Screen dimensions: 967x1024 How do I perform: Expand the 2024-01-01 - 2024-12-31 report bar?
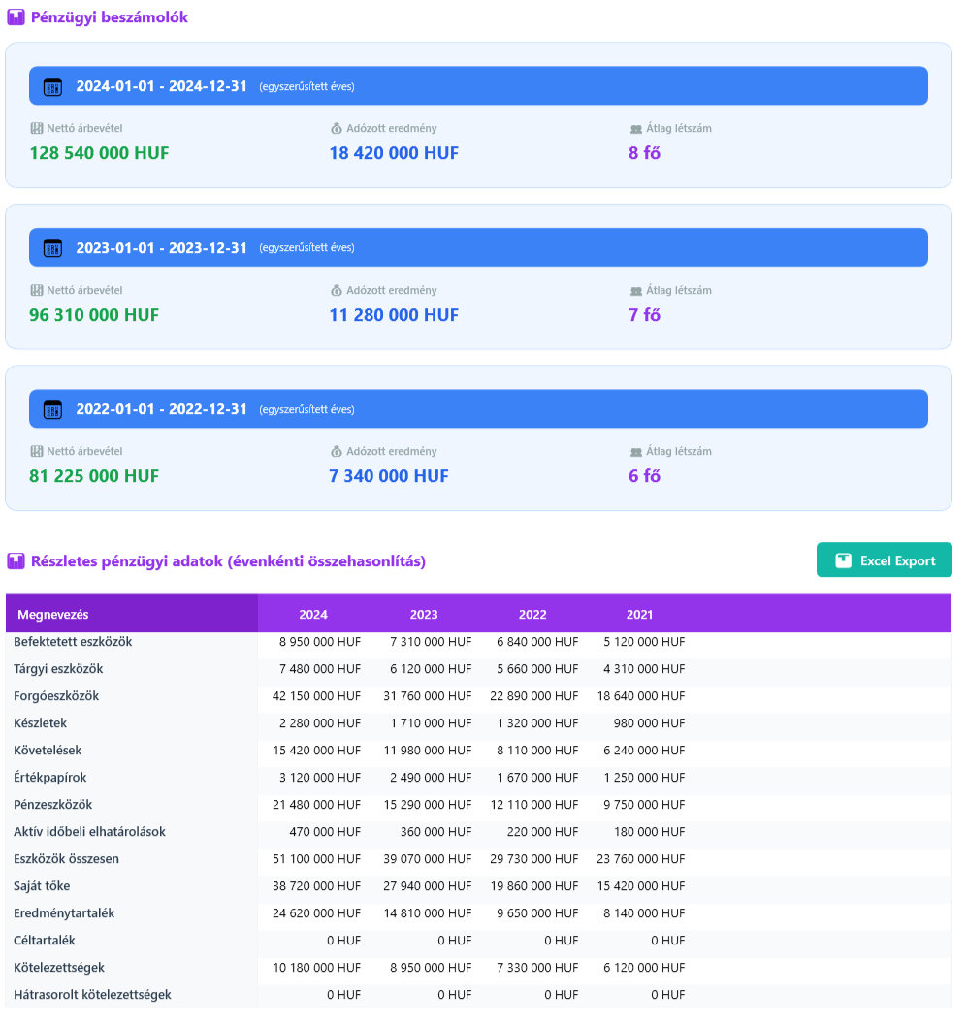[478, 86]
